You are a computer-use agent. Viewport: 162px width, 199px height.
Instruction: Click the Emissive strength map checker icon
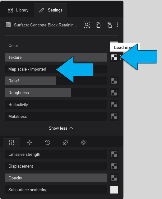coord(114,154)
